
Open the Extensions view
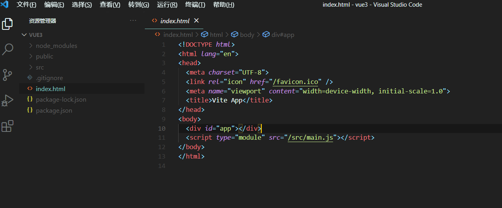click(x=7, y=126)
